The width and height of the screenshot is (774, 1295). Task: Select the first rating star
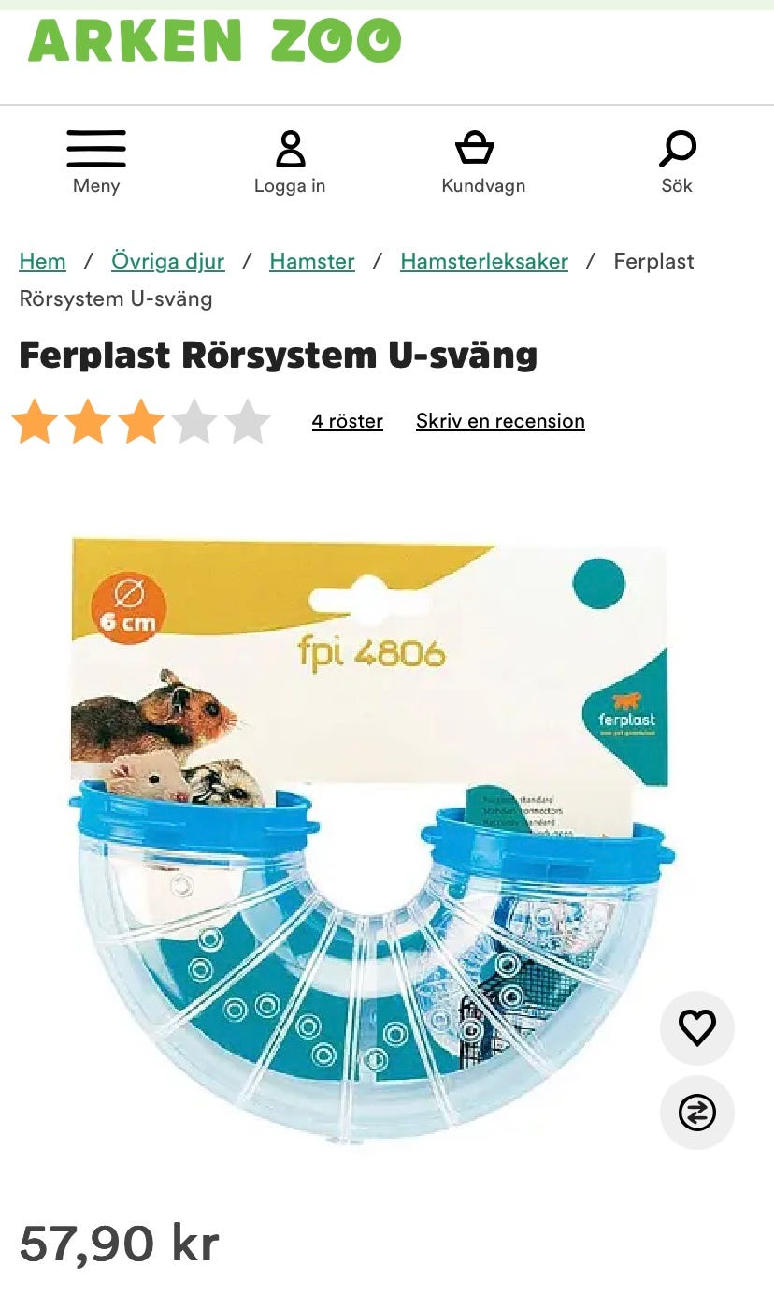[x=35, y=421]
